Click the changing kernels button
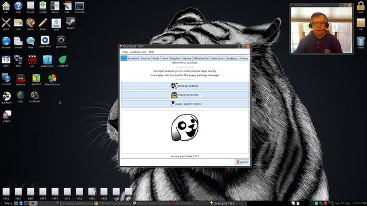Image resolution: width=367 pixels, height=206 pixels. click(185, 95)
